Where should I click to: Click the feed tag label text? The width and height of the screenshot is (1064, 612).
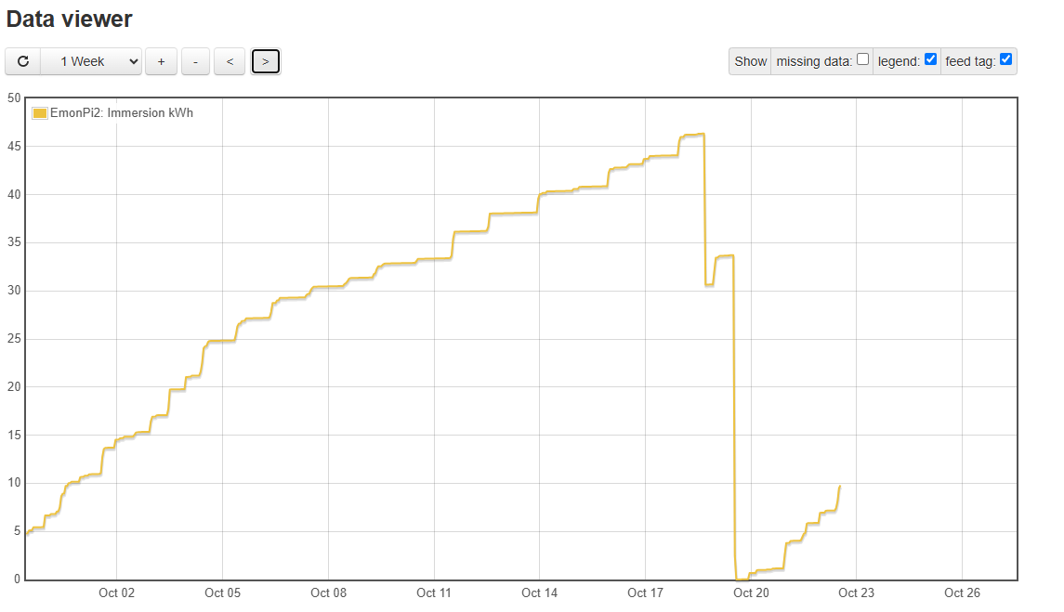tap(970, 61)
